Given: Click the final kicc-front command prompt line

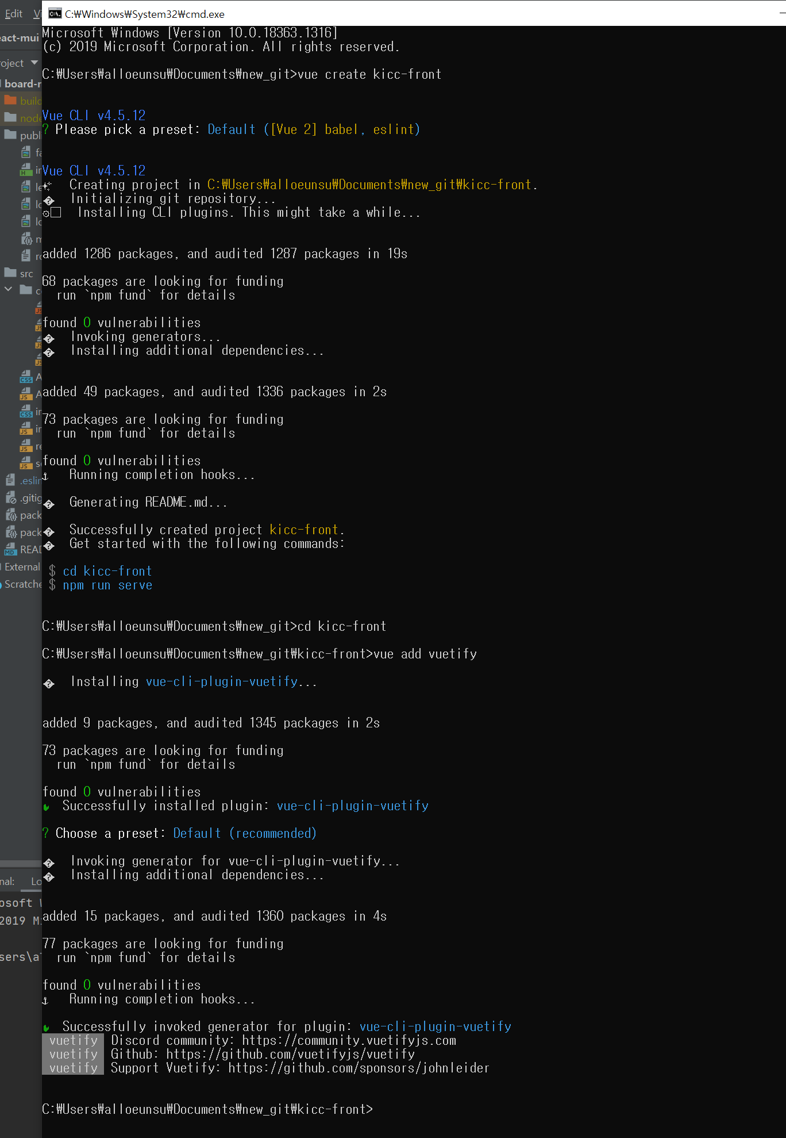Looking at the screenshot, I should pyautogui.click(x=207, y=1109).
